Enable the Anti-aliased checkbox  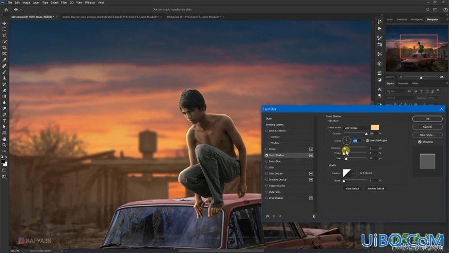click(358, 173)
